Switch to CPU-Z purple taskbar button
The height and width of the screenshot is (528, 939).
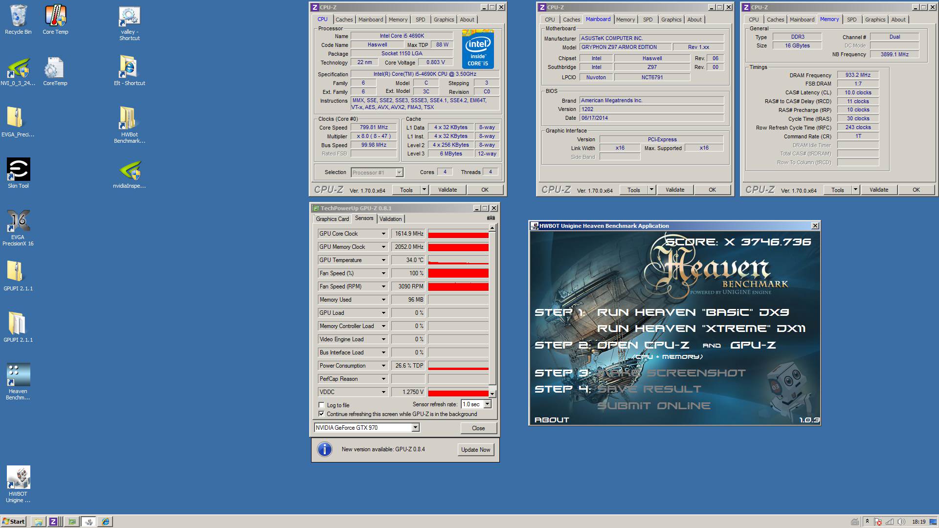click(53, 522)
